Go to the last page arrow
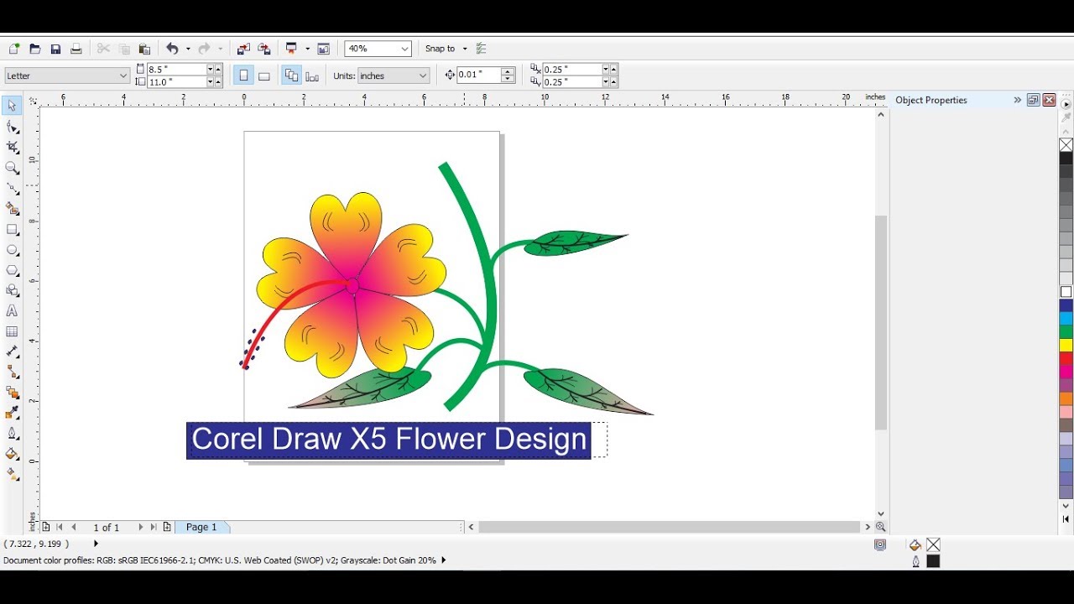1074x604 pixels. pyautogui.click(x=154, y=527)
